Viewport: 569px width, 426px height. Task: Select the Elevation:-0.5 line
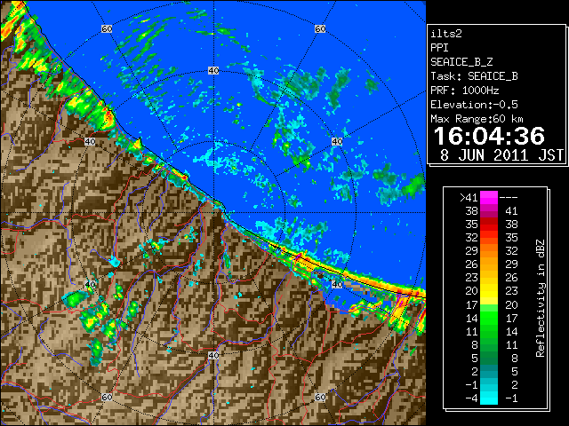point(474,105)
